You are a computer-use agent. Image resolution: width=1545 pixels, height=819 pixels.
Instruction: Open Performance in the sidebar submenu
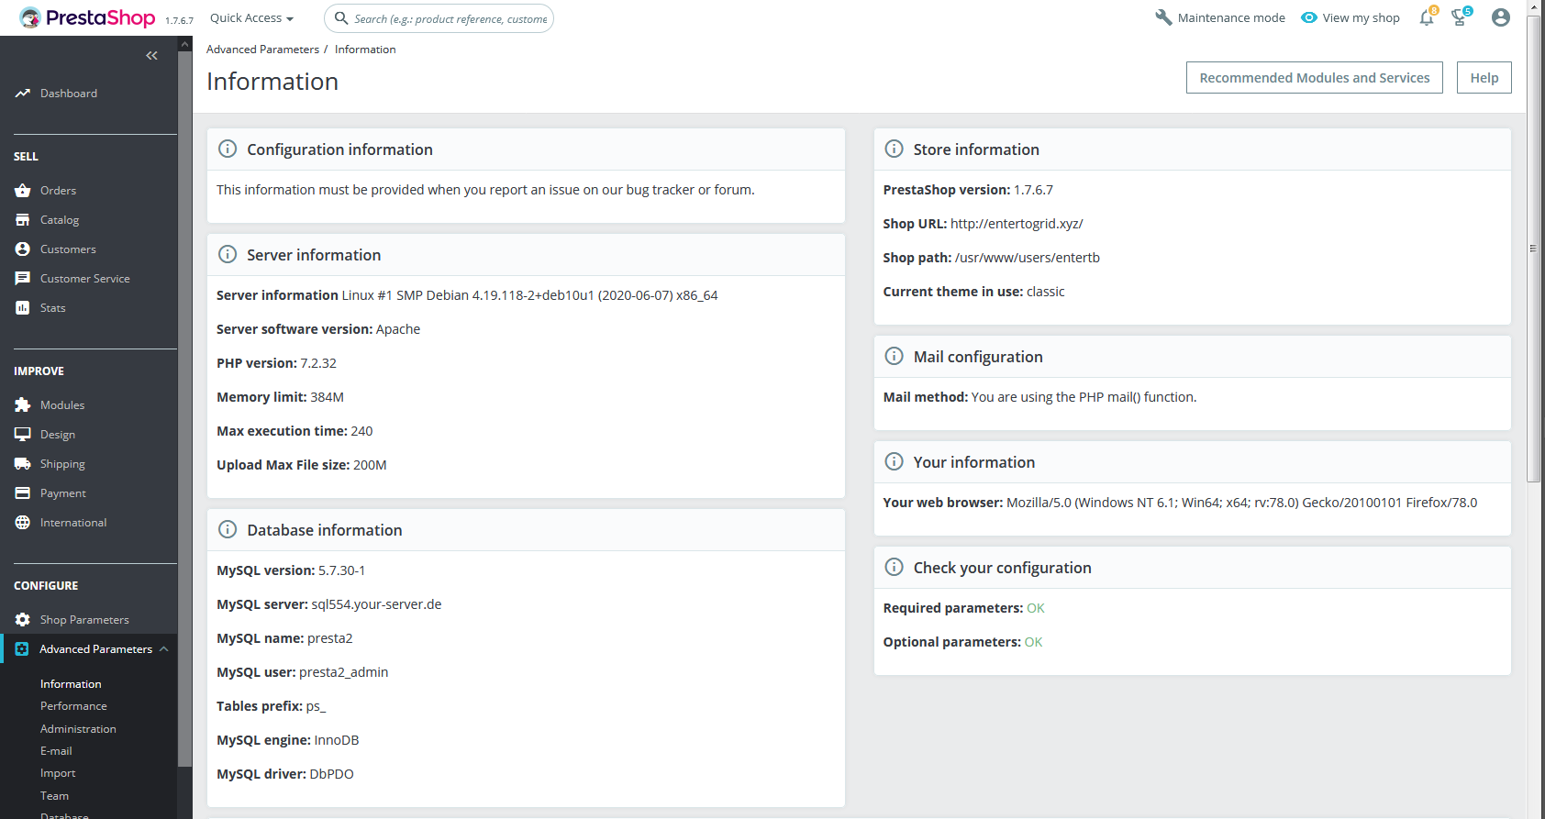pos(73,706)
